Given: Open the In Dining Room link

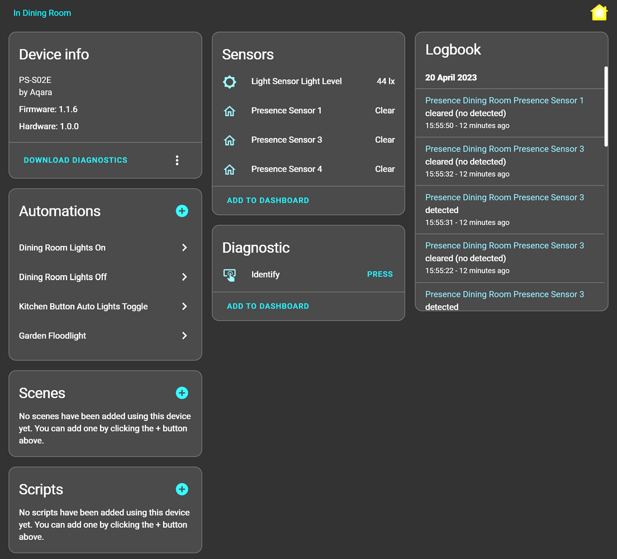Looking at the screenshot, I should point(42,13).
